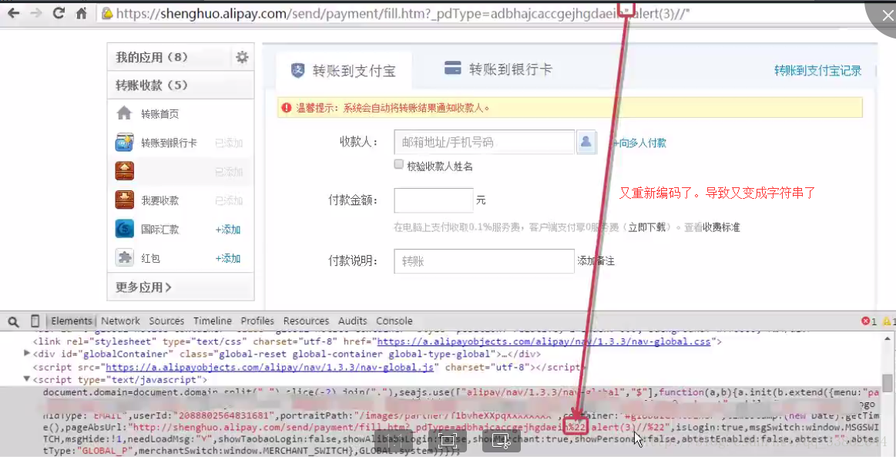The image size is (896, 457).
Task: Switch to 转账到银行卡 tab
Action: (498, 69)
